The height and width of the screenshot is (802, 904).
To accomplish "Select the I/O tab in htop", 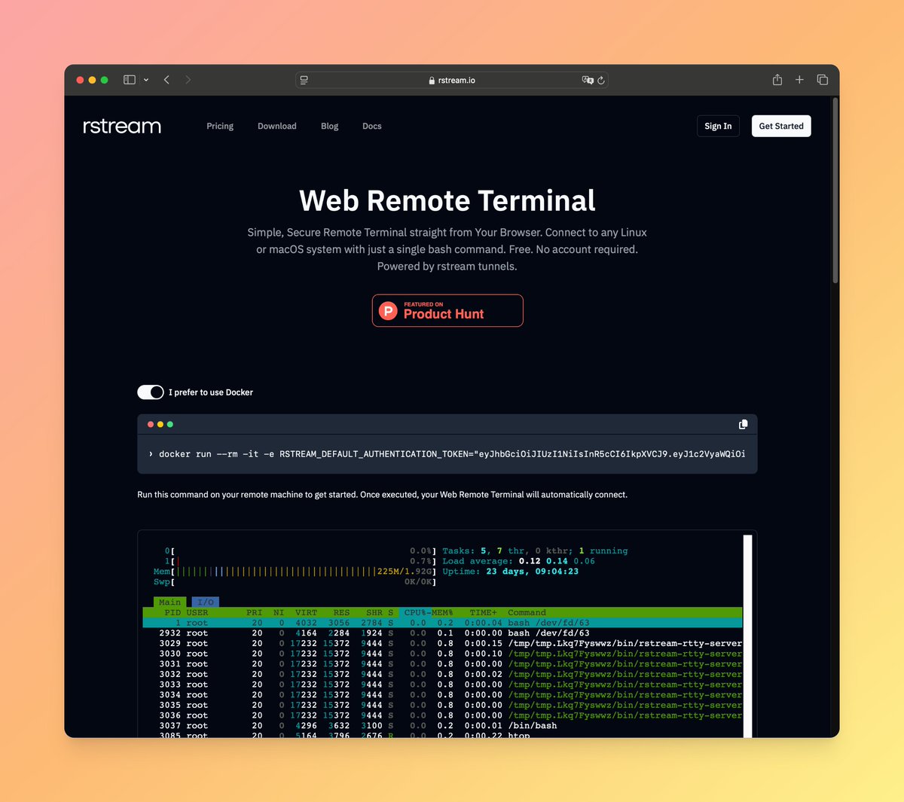I will pyautogui.click(x=205, y=602).
